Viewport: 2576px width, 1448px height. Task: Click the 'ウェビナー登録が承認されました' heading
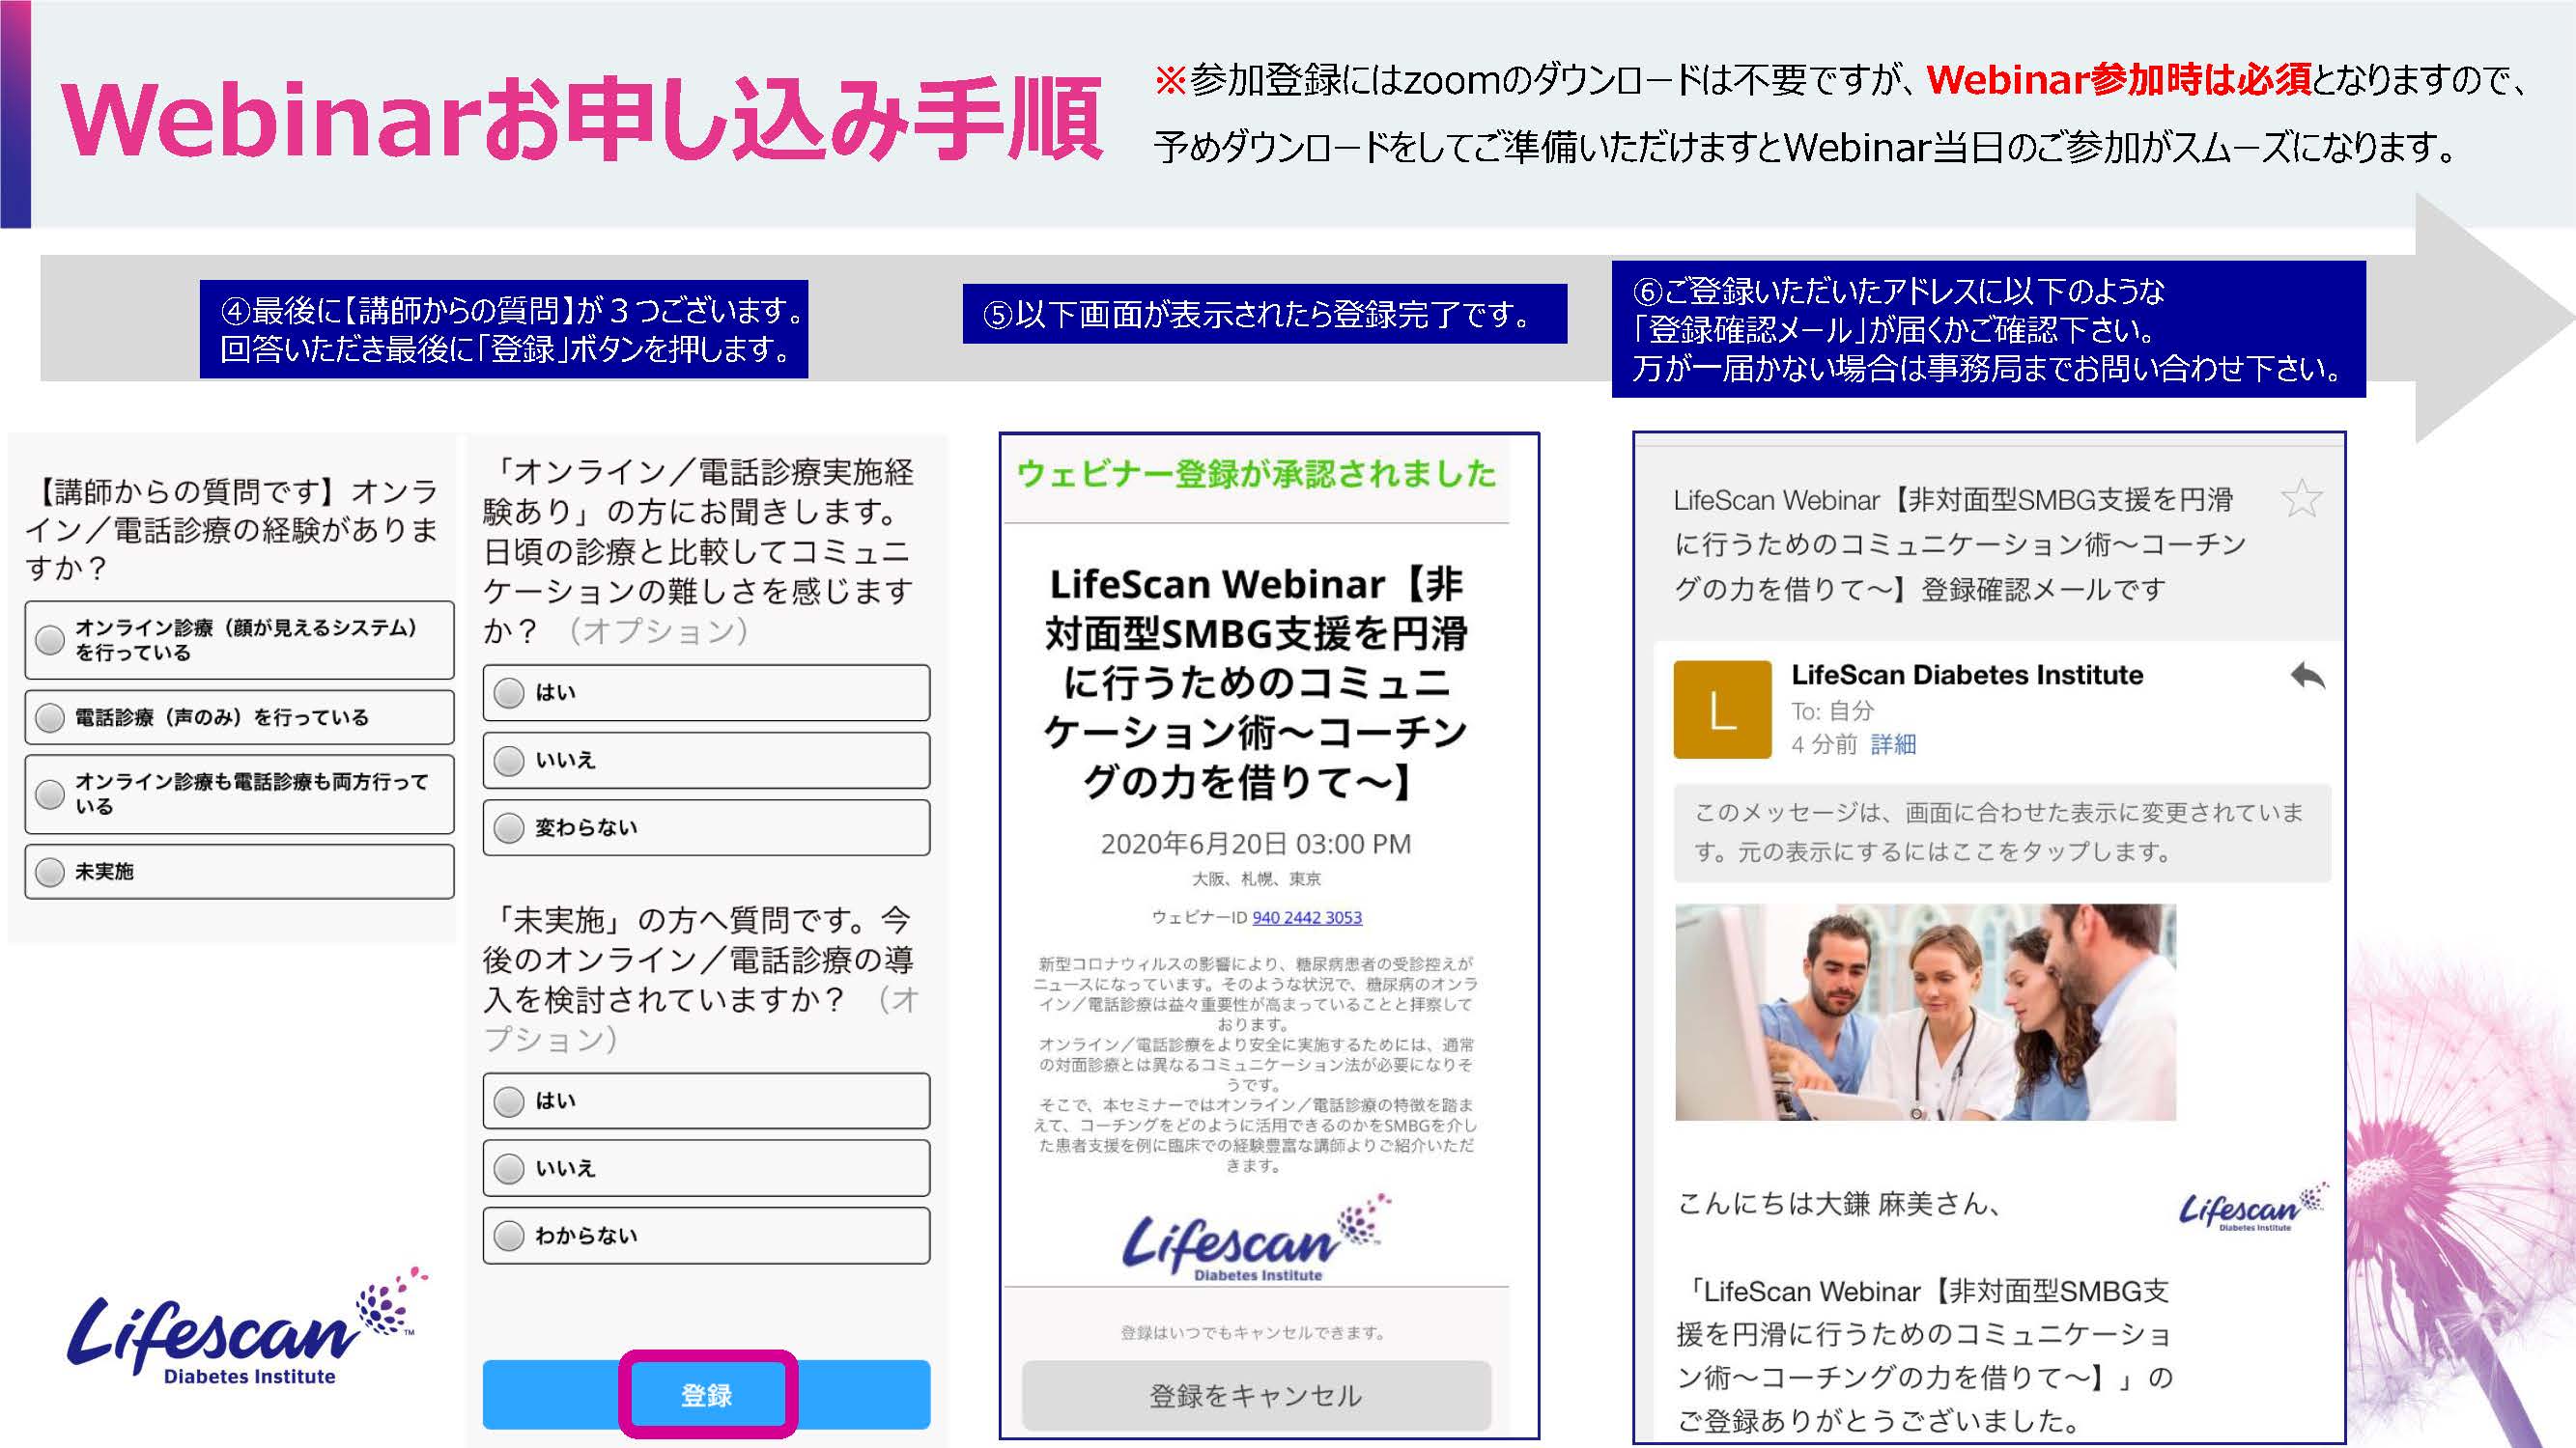pyautogui.click(x=1256, y=474)
